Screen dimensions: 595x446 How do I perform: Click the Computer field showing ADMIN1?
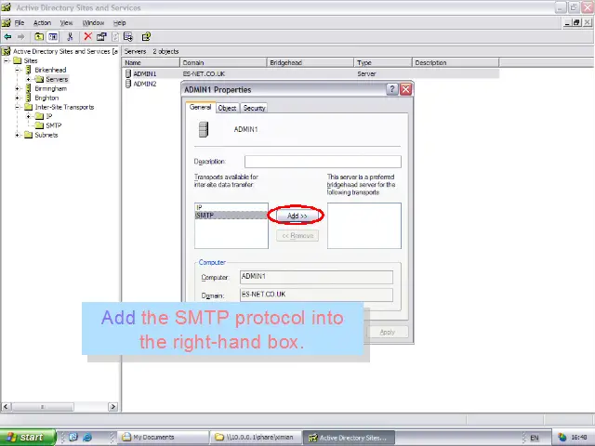[316, 277]
